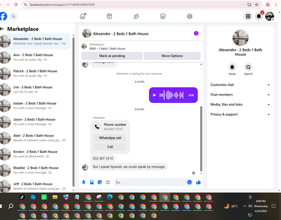
Task: Open Jason - 2 Beds 1 Bath House chat
Action: coord(35,122)
